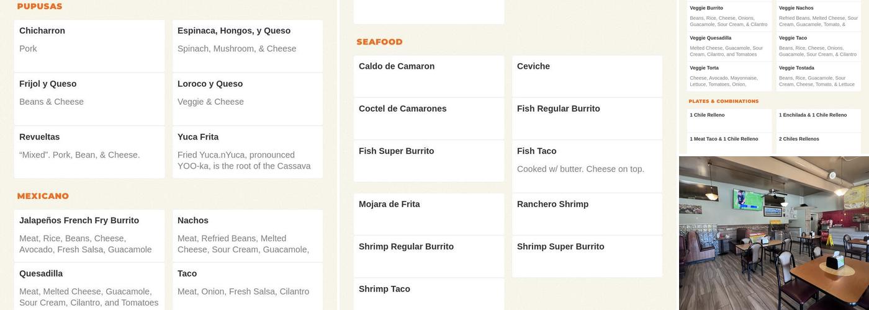Open the Jalapeños French Fry Burrito card

pyautogui.click(x=89, y=236)
